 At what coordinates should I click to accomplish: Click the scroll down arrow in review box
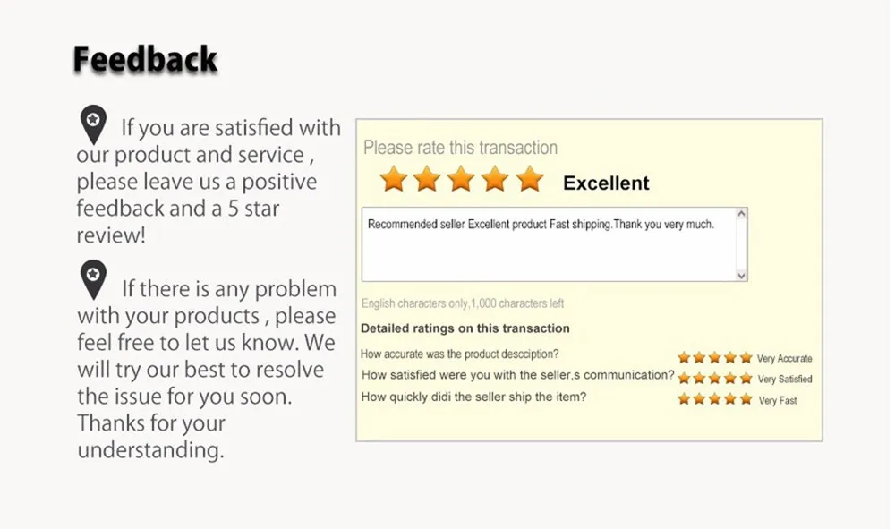coord(741,275)
